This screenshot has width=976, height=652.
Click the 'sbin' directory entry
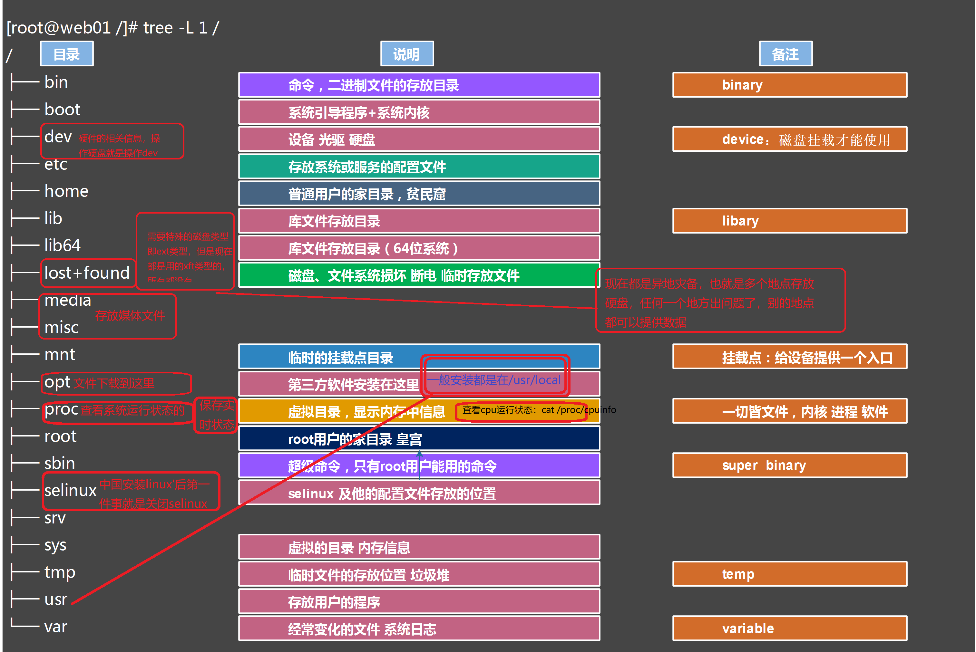click(x=60, y=463)
